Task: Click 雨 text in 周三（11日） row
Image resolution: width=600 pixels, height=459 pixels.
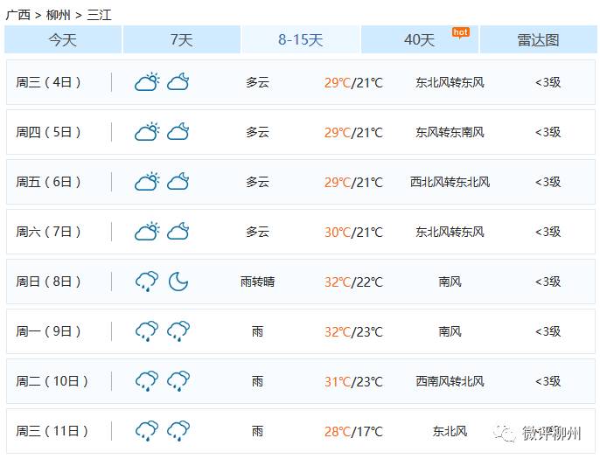Action: click(x=257, y=432)
